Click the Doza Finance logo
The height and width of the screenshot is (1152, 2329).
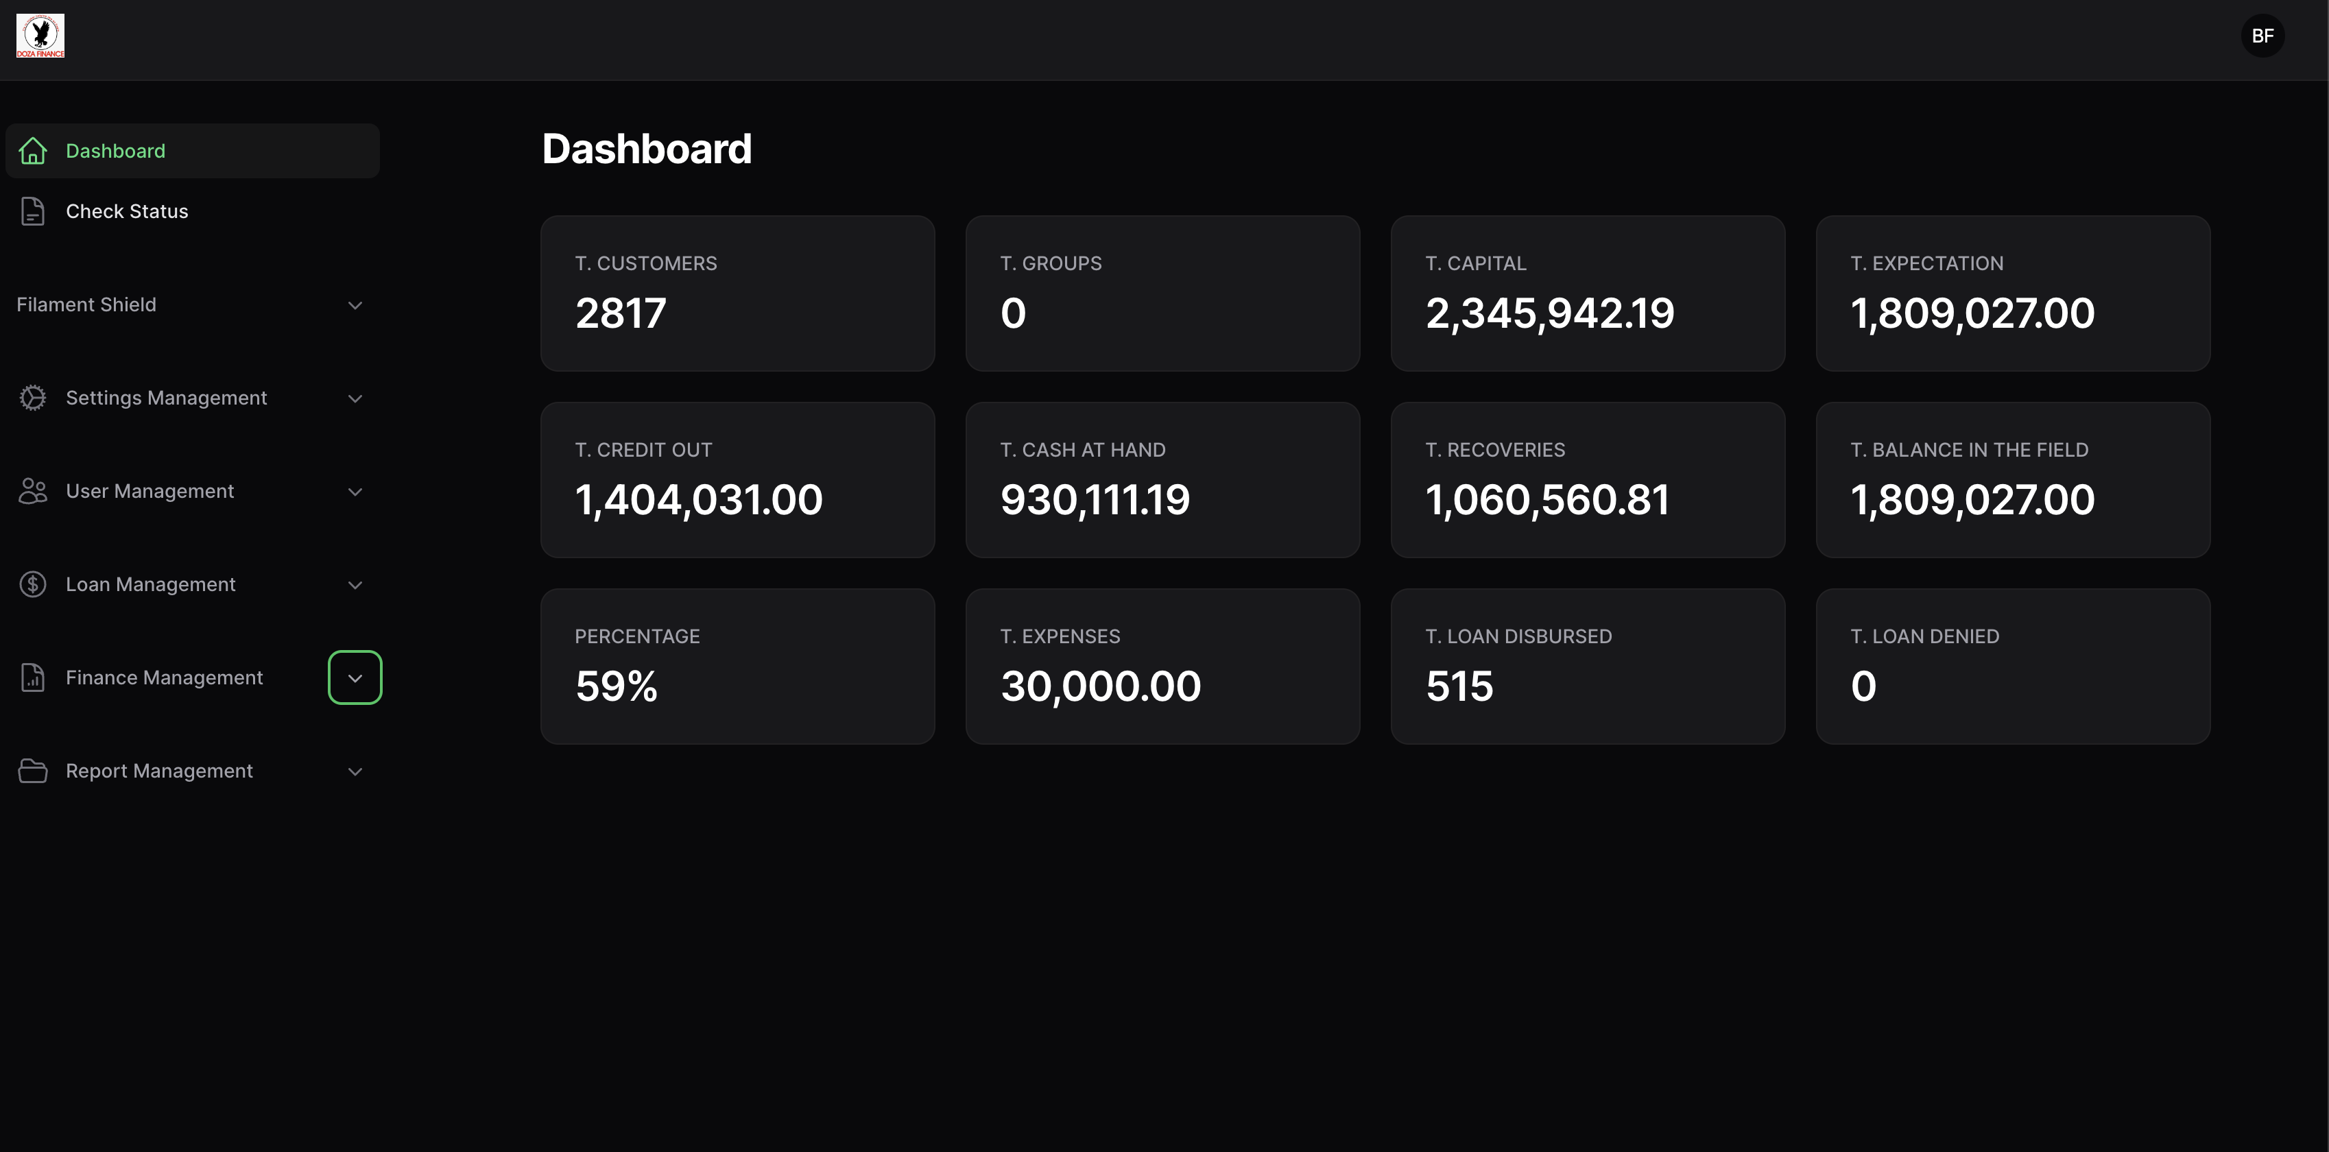pyautogui.click(x=40, y=36)
